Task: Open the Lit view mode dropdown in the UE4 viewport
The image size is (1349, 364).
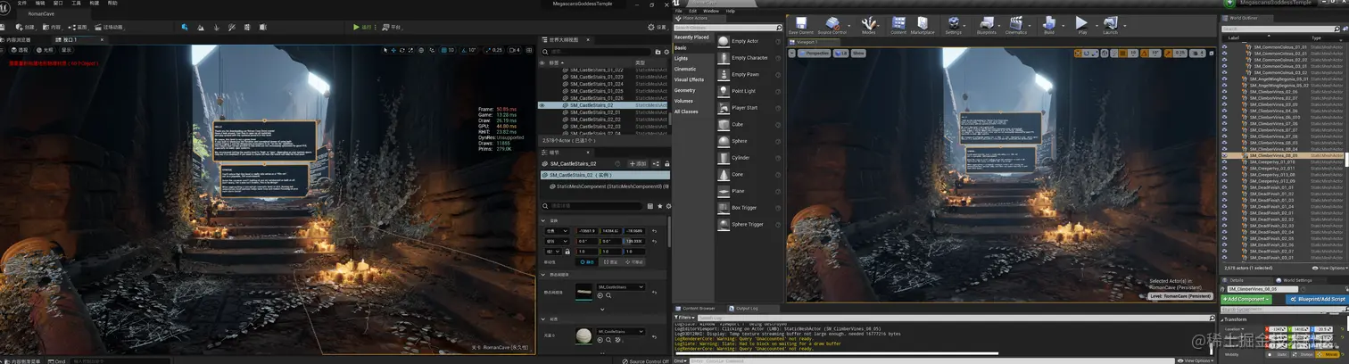Action: point(841,54)
